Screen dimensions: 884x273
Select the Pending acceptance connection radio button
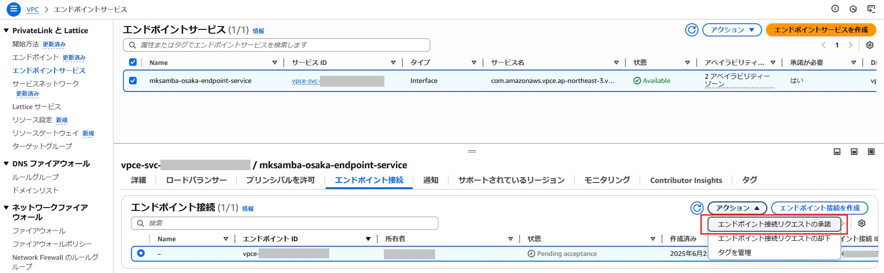point(141,253)
